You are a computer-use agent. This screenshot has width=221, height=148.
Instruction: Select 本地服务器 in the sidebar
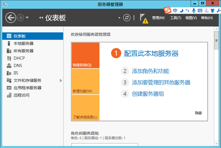[x=33, y=43]
